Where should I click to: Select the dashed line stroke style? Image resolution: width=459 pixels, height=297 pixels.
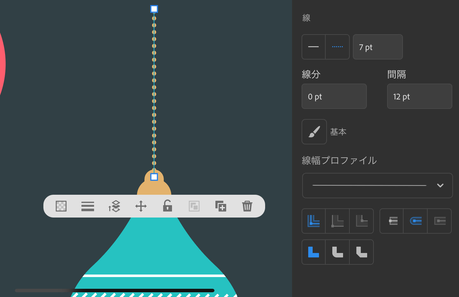point(337,47)
